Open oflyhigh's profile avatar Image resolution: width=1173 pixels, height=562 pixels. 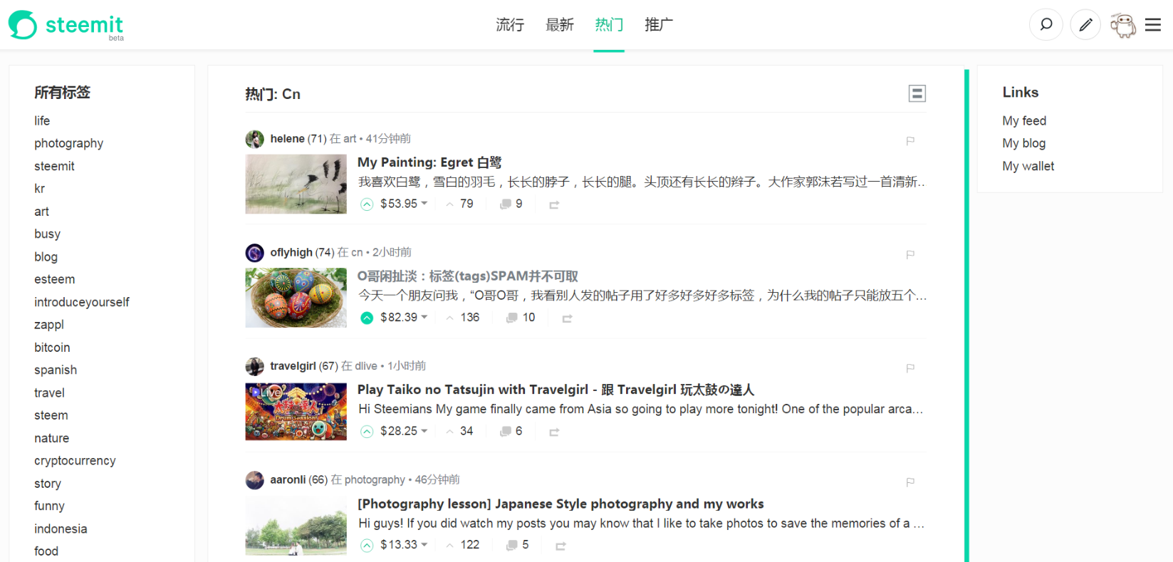coord(254,253)
